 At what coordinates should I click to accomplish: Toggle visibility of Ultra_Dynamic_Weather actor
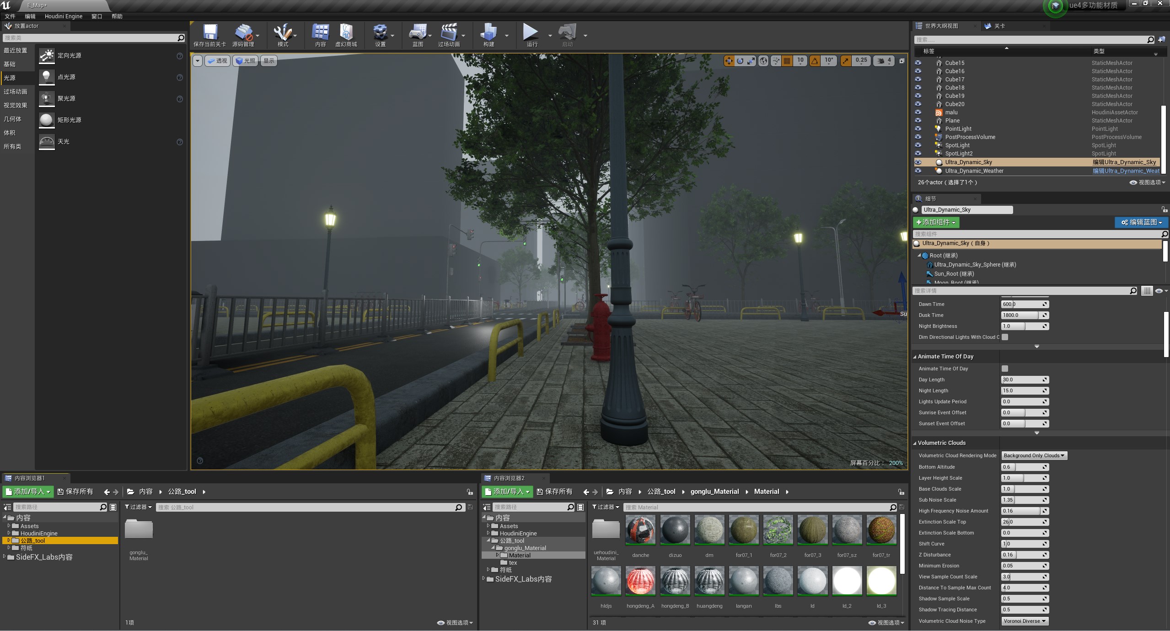(918, 171)
